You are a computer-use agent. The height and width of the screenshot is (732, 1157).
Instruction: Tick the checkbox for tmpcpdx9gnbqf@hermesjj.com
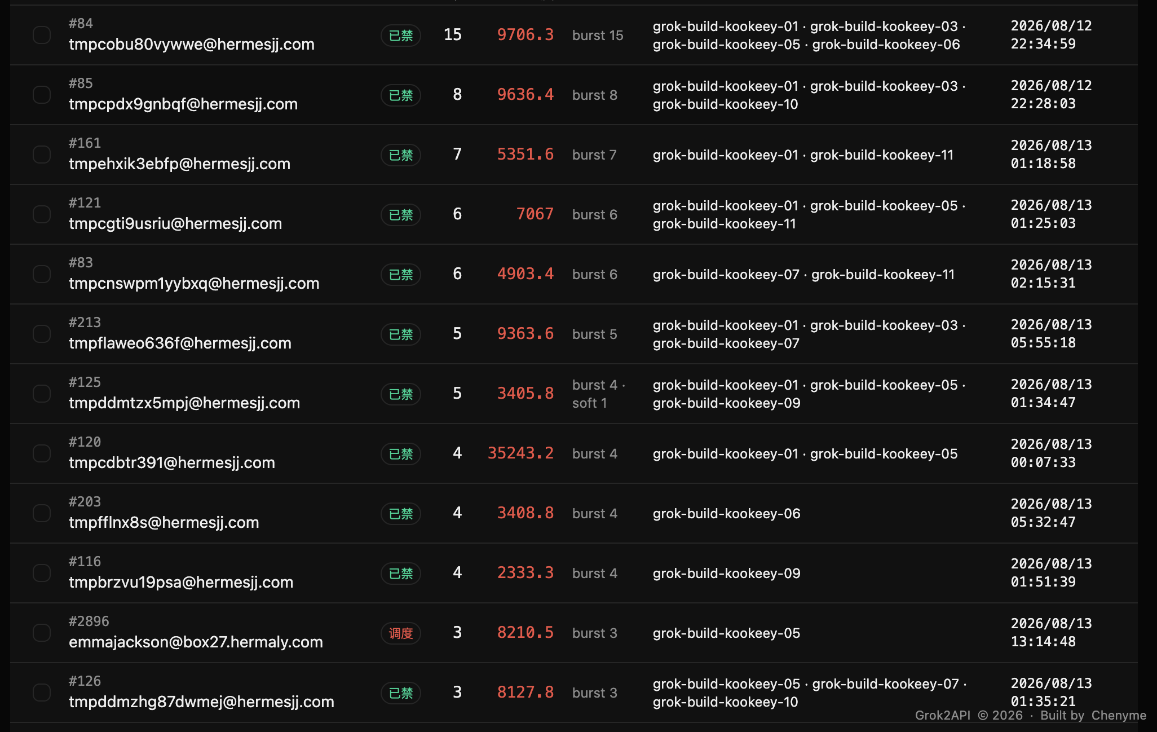click(42, 95)
